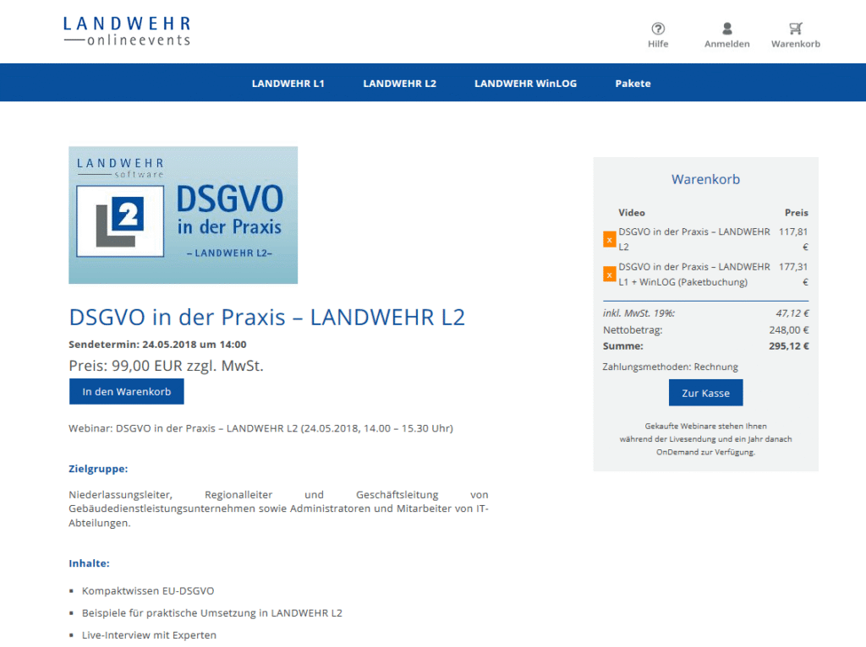Image resolution: width=866 pixels, height=647 pixels.
Task: Click the price 117,81 € in cart
Action: [793, 239]
